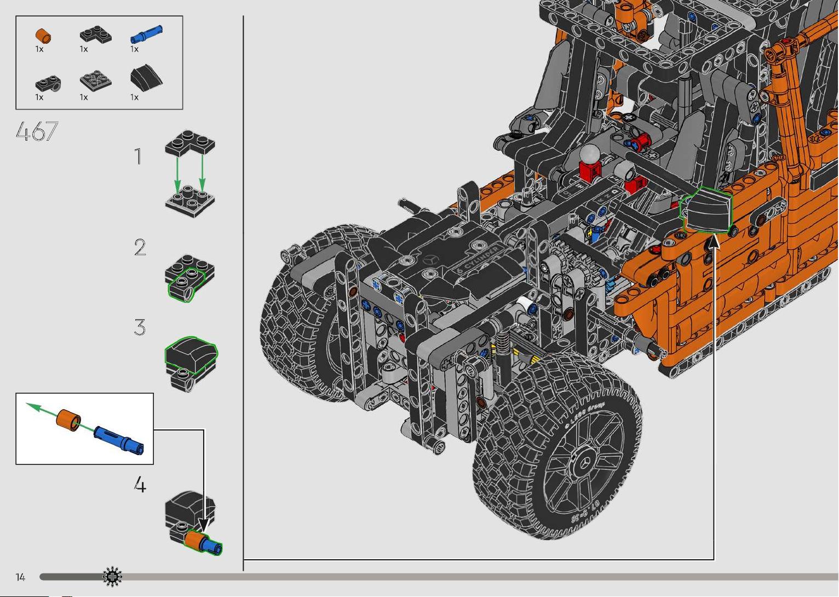Click the white gear-stick knob in the cab
839x597 pixels.
click(x=589, y=153)
